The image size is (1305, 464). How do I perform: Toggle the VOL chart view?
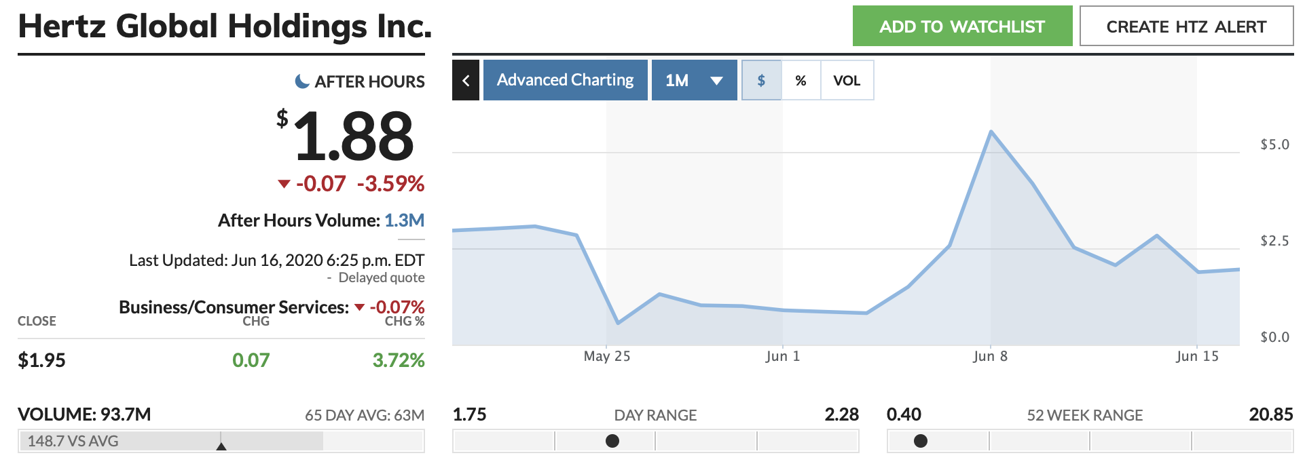coord(847,80)
